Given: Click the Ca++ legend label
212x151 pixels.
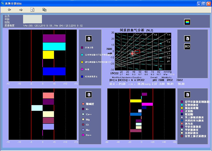Looking at the screenshot, I should point(89,114).
